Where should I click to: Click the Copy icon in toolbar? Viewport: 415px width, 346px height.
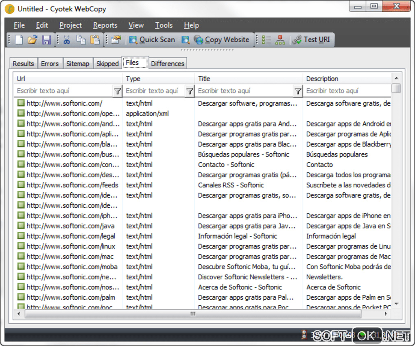coord(81,40)
